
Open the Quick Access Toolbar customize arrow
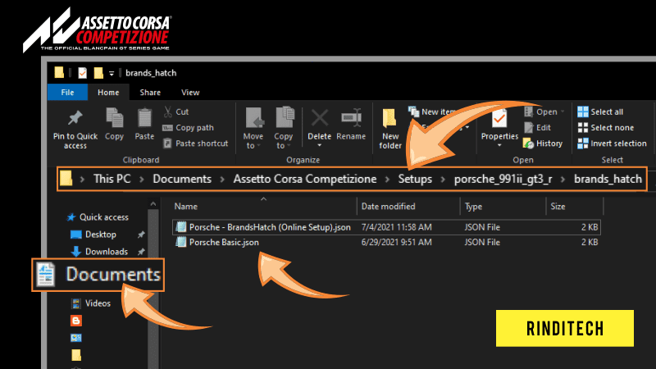112,74
